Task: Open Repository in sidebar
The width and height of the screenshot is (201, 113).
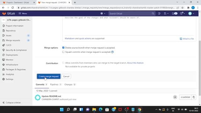Action: point(11,31)
